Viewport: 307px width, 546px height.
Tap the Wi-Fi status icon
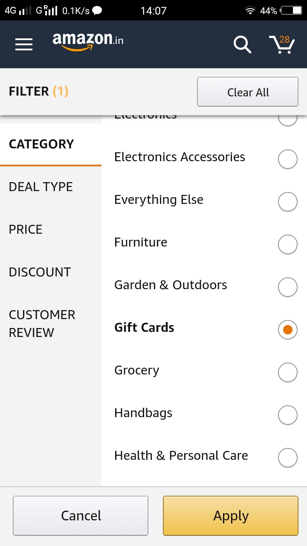click(249, 11)
